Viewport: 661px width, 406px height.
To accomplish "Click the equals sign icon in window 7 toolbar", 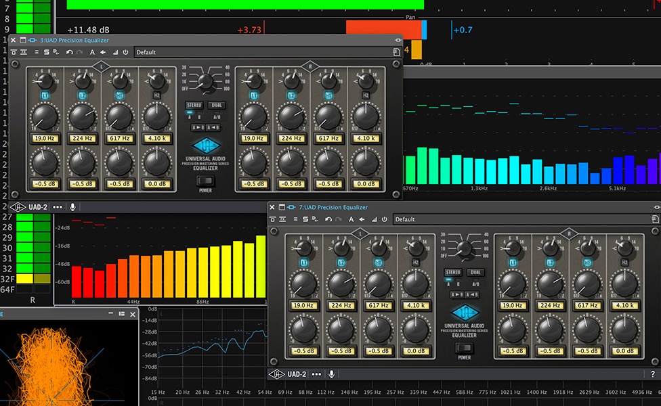I will [x=295, y=219].
